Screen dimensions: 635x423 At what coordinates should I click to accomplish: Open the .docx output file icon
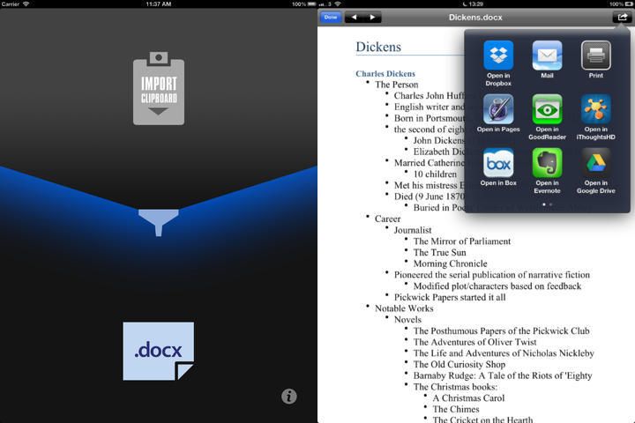point(159,351)
